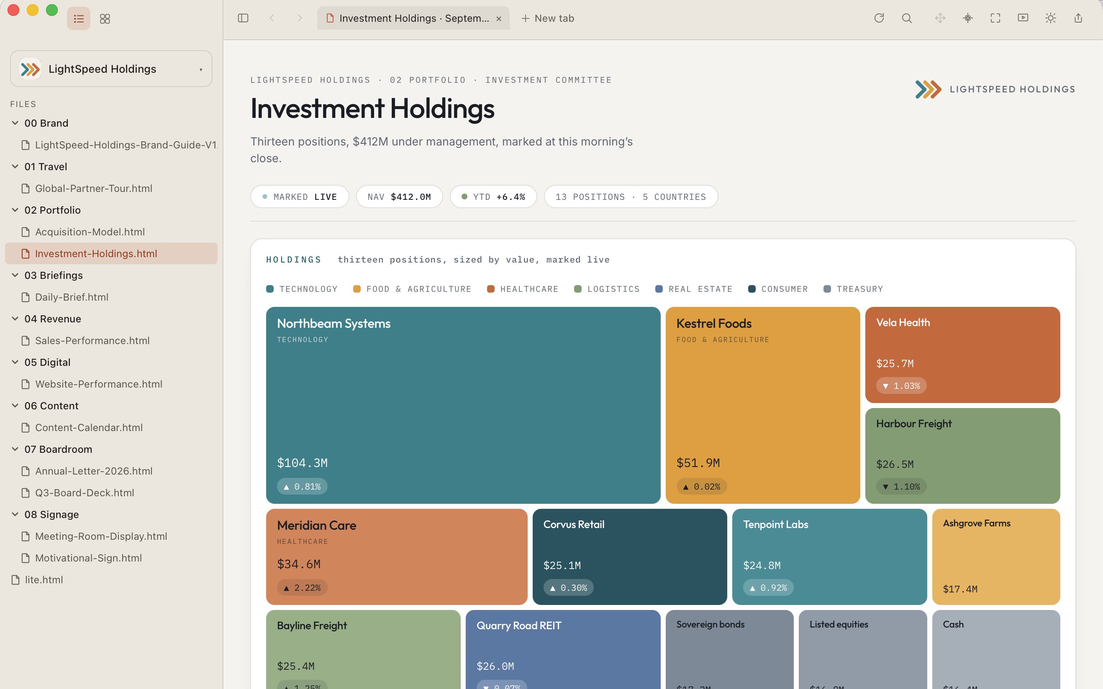Reload the page with refresh icon
Viewport: 1103px width, 689px height.
pos(879,18)
